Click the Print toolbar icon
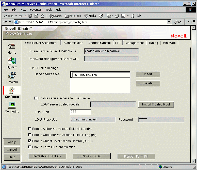 coord(117,16)
